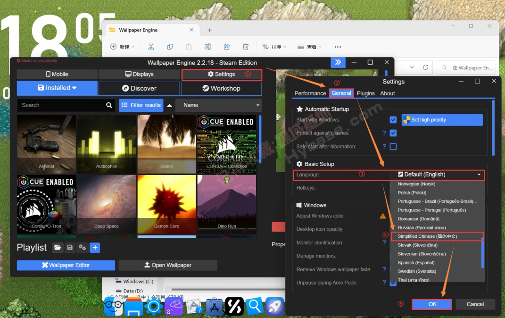The image size is (505, 318).
Task: Select the Deep Space wallpaper thumbnail
Action: [x=107, y=204]
